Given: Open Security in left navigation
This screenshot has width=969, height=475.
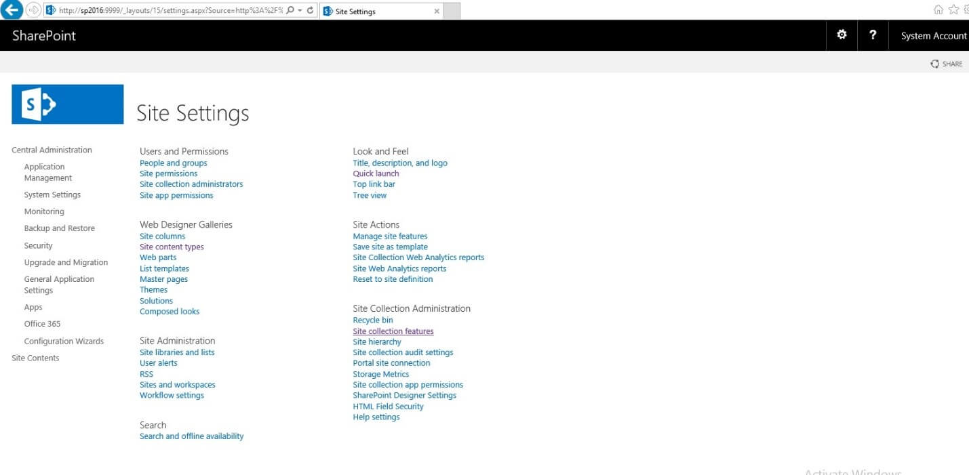Looking at the screenshot, I should (38, 246).
